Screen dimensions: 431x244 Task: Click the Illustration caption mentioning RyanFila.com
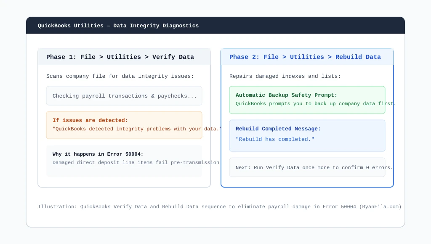[220, 207]
